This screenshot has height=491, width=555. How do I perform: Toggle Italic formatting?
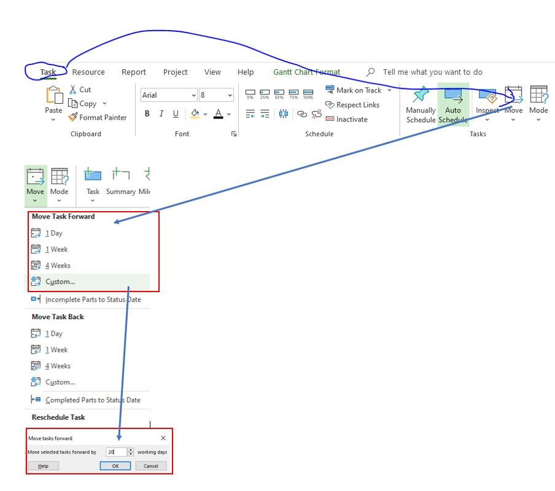click(161, 114)
